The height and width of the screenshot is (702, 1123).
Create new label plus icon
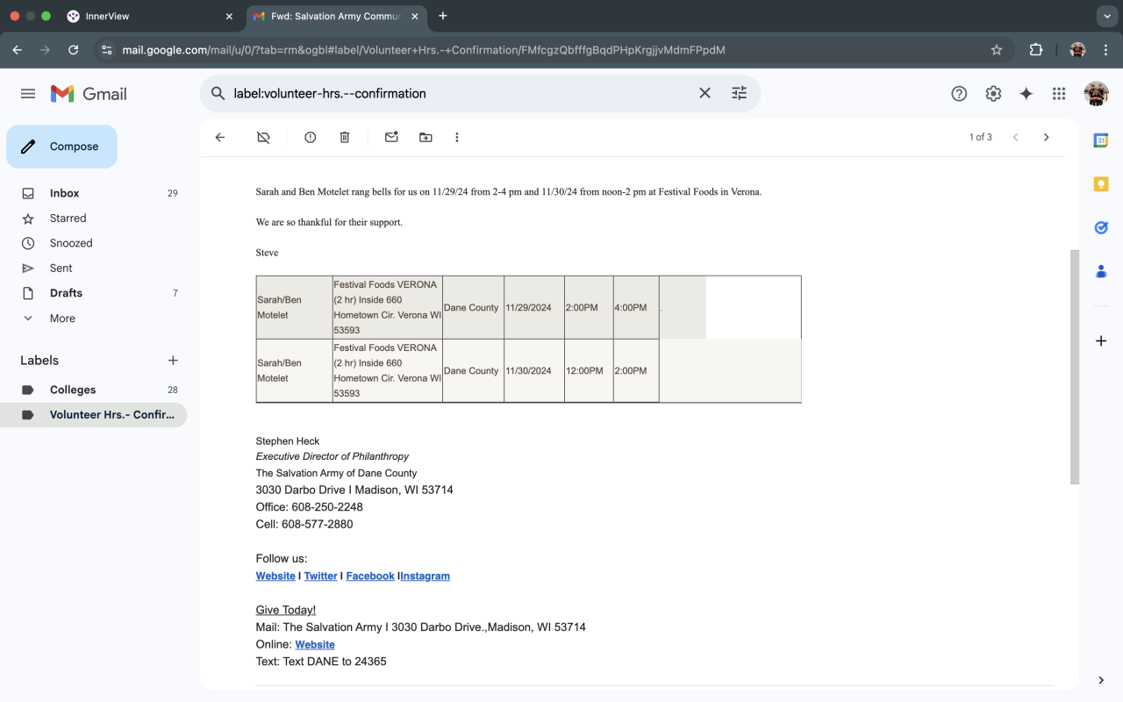[x=173, y=361]
